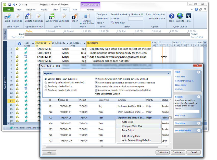The image size is (217, 160).
Task: Minimize the ribbon with caret icon
Action: pyautogui.click(x=192, y=9)
